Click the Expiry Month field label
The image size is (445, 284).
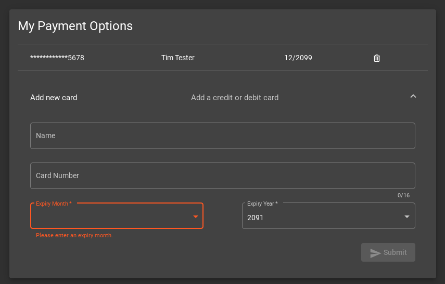[x=54, y=204]
